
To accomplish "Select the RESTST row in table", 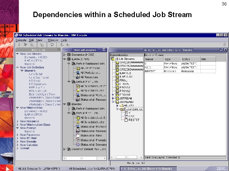I will (x=180, y=71).
